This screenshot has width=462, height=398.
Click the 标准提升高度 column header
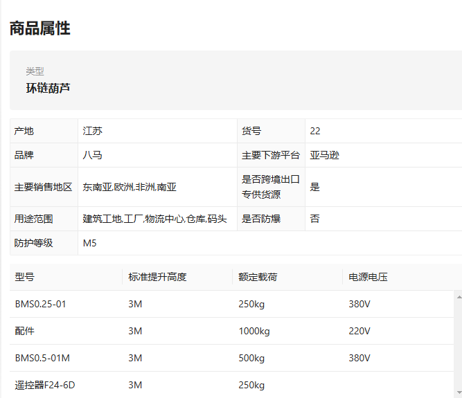[157, 277]
